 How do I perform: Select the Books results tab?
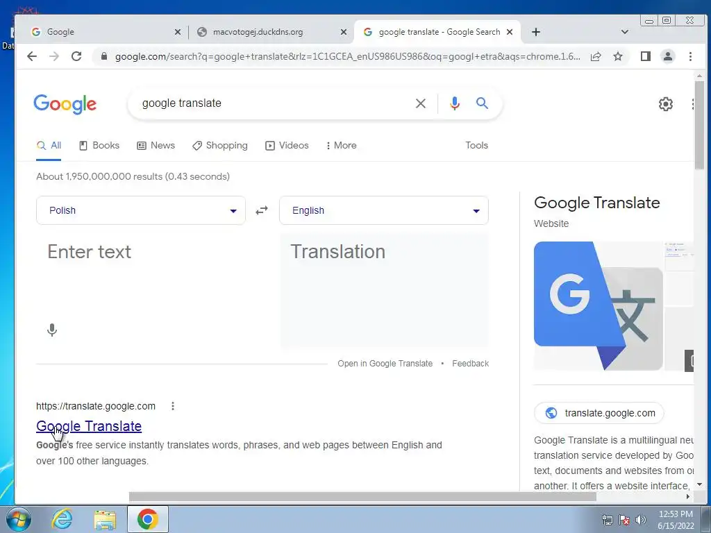coord(99,146)
